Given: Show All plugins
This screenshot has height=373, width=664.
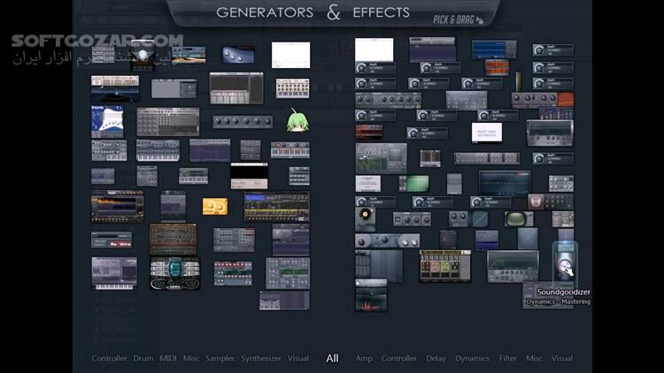Looking at the screenshot, I should pos(332,358).
